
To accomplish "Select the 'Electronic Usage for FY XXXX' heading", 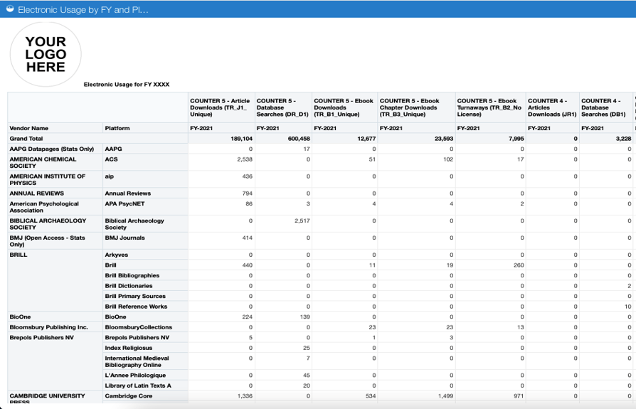I will [x=127, y=85].
